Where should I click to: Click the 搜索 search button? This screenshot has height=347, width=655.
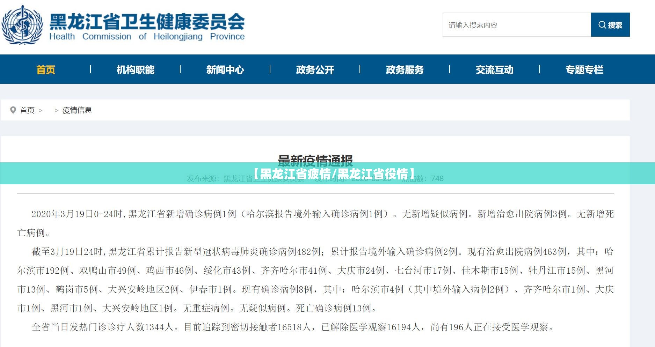point(610,25)
